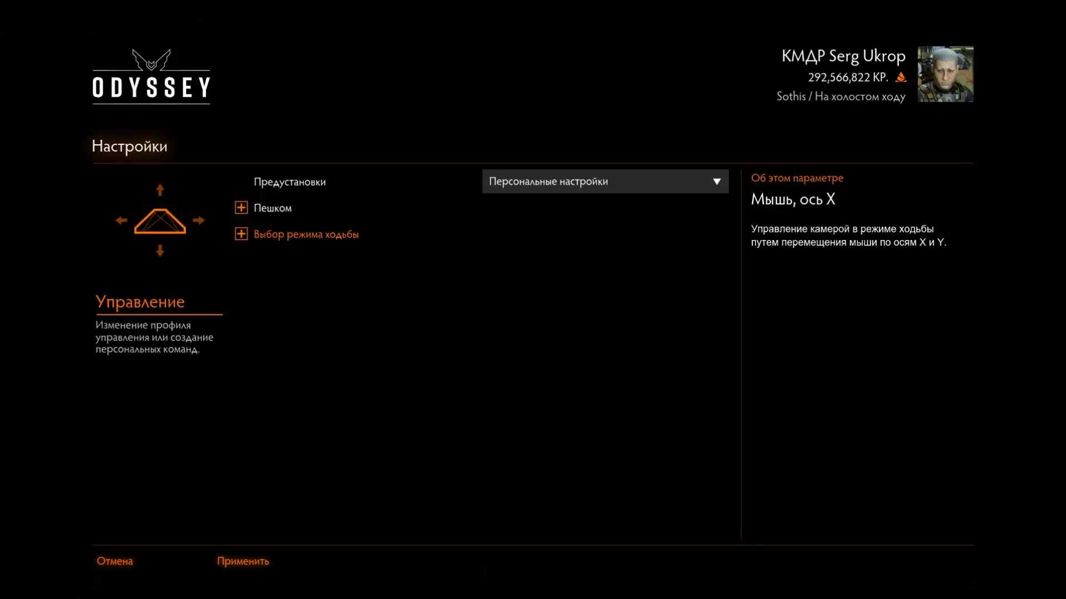This screenshot has height=599, width=1066.
Task: Click the Предустановки label
Action: pyautogui.click(x=289, y=182)
